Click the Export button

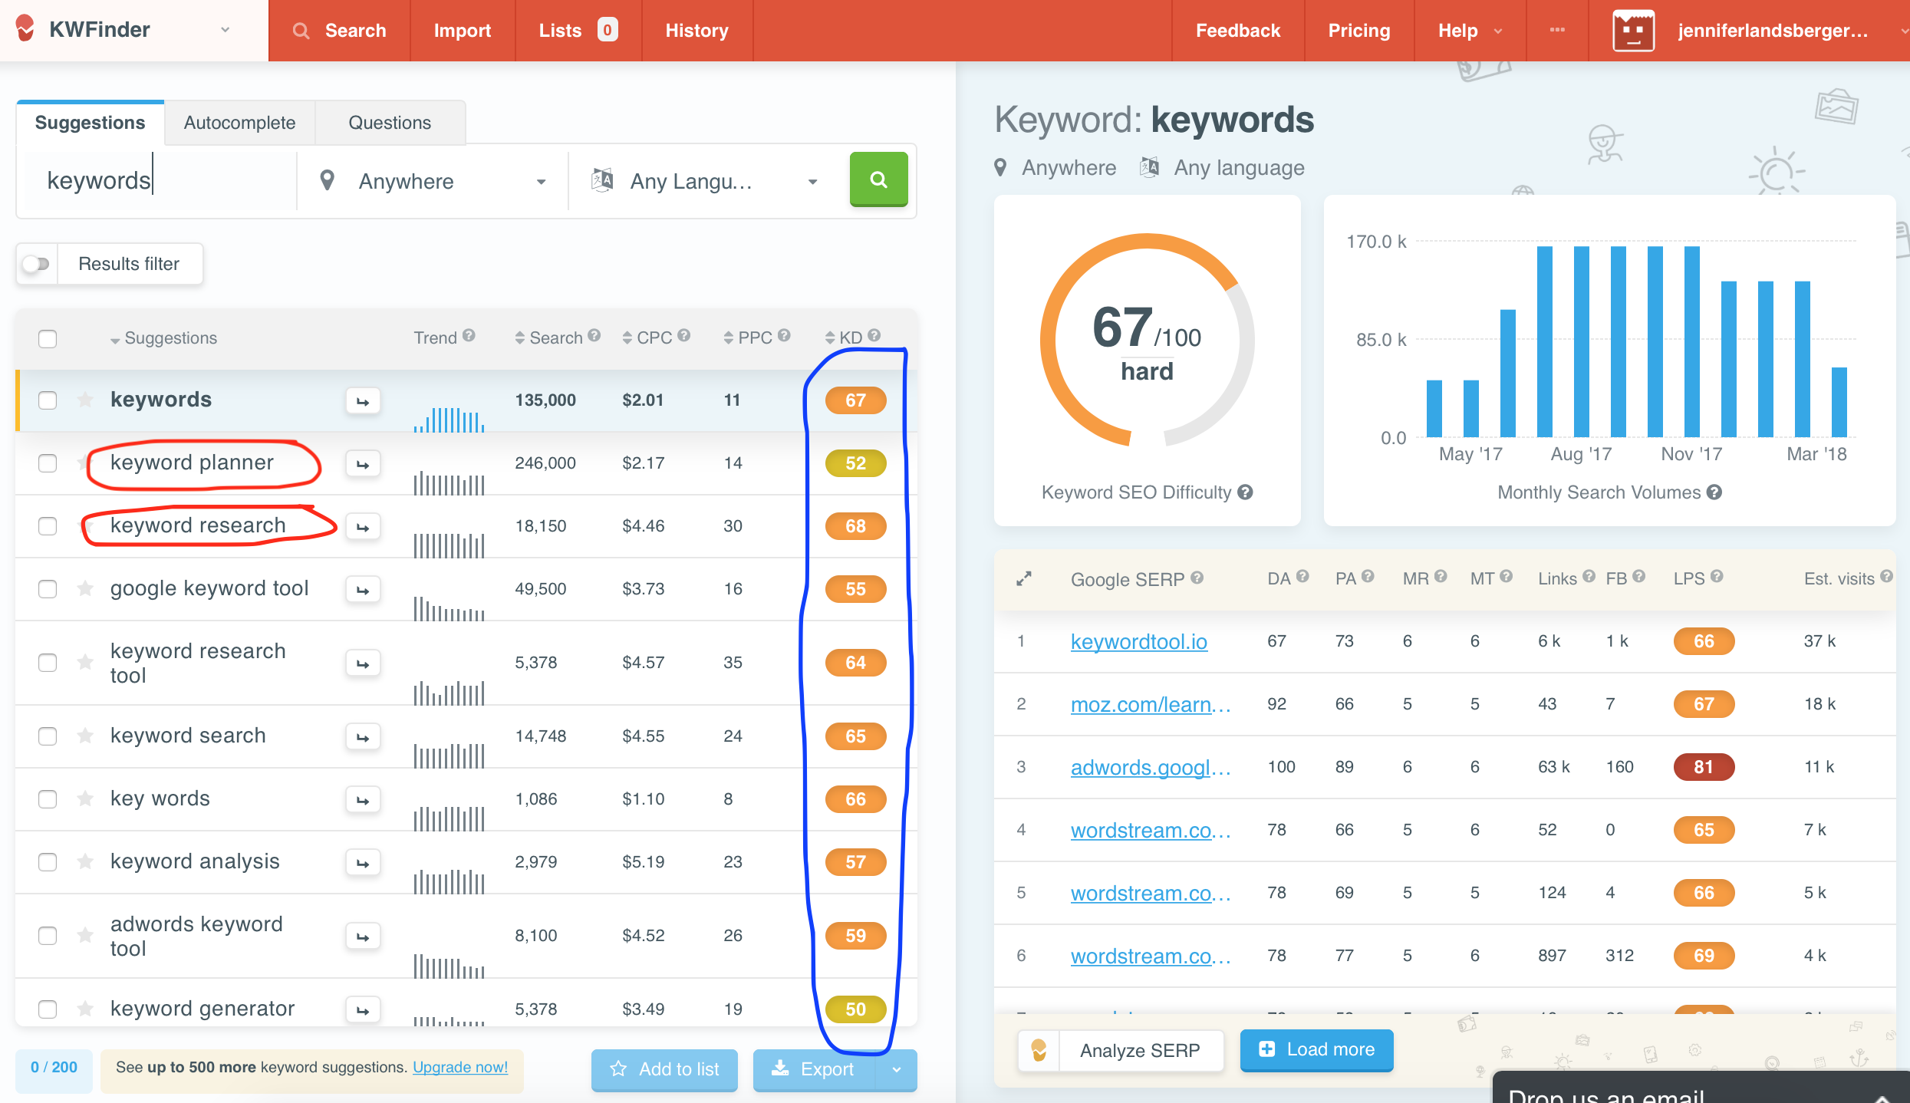click(814, 1069)
